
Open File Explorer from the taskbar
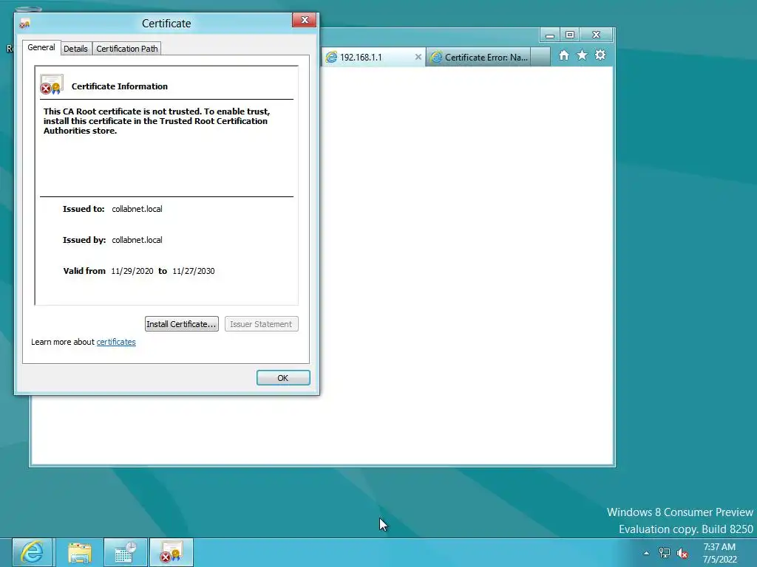pos(80,552)
